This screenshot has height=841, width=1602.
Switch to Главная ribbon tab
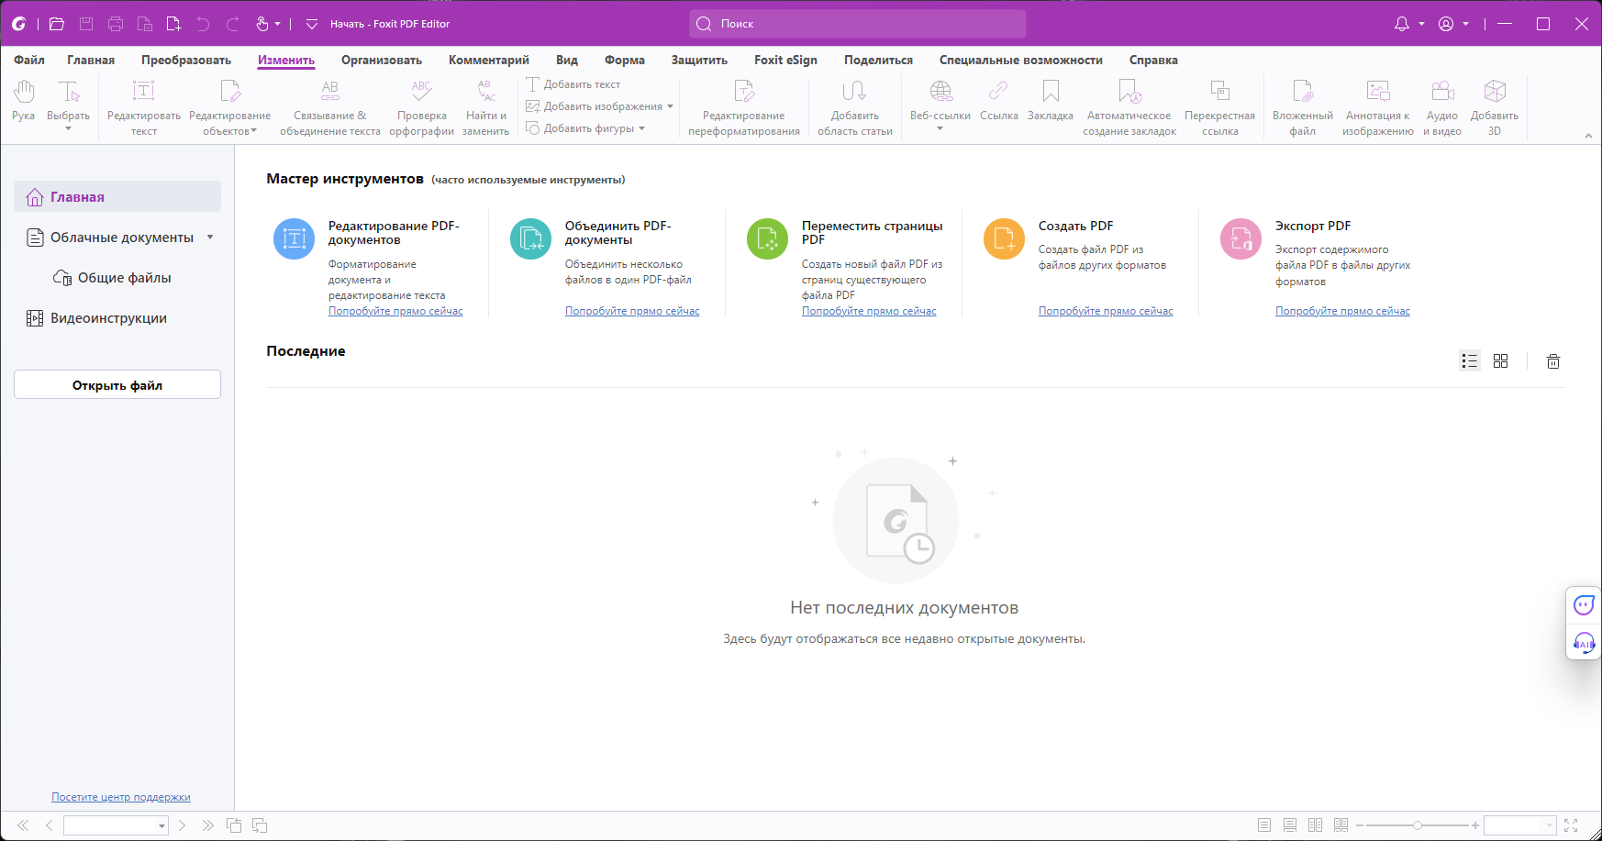[x=91, y=60]
